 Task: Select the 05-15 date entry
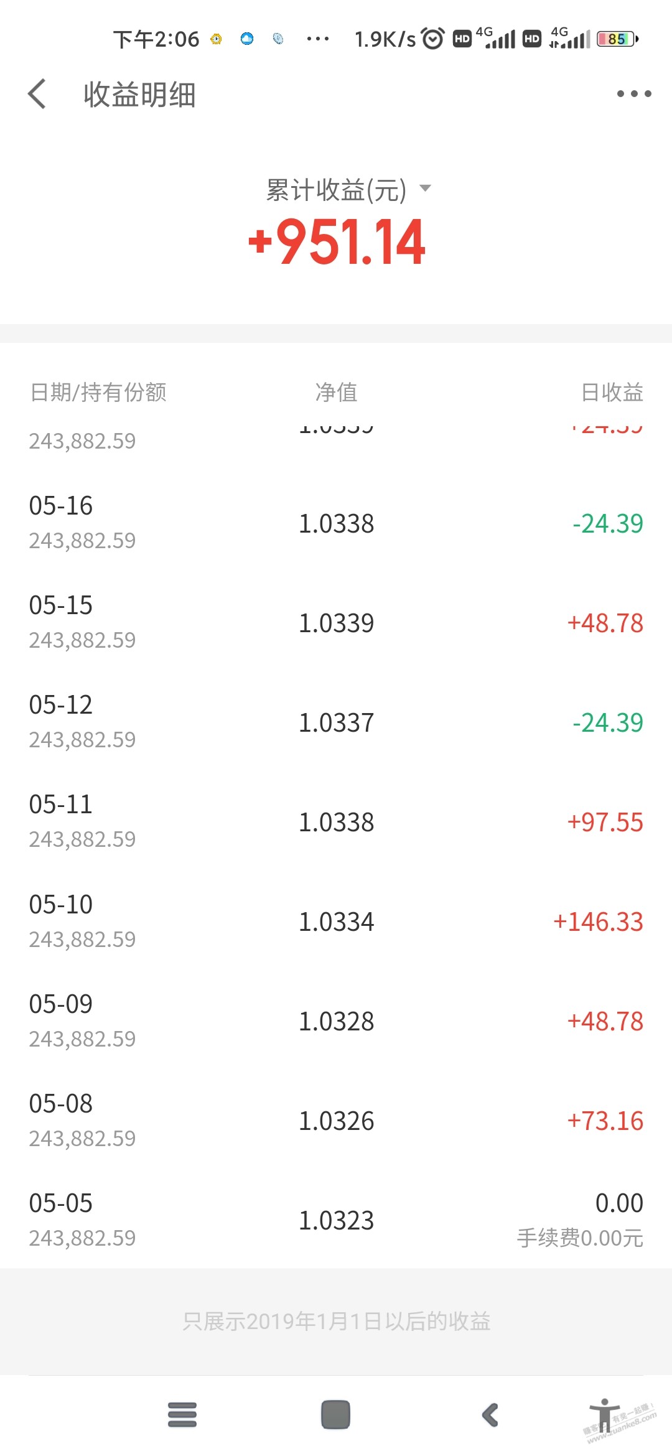61,605
